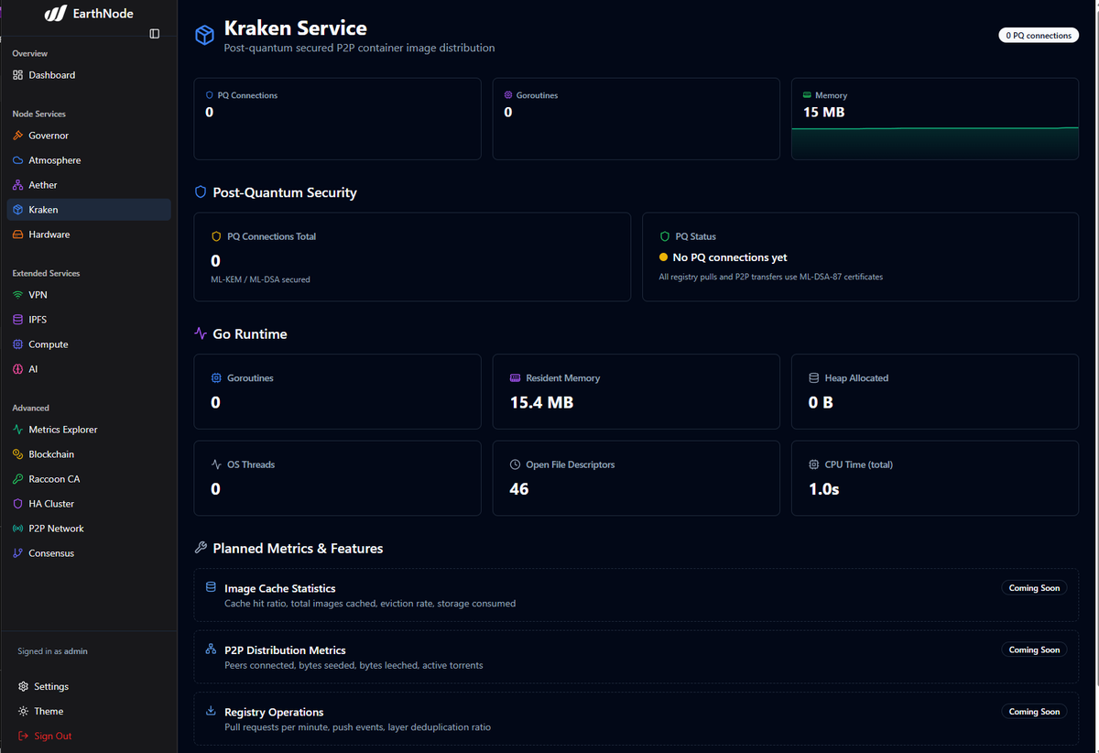Click the large Kraken Service cube icon
This screenshot has height=753, width=1099.
pos(204,35)
